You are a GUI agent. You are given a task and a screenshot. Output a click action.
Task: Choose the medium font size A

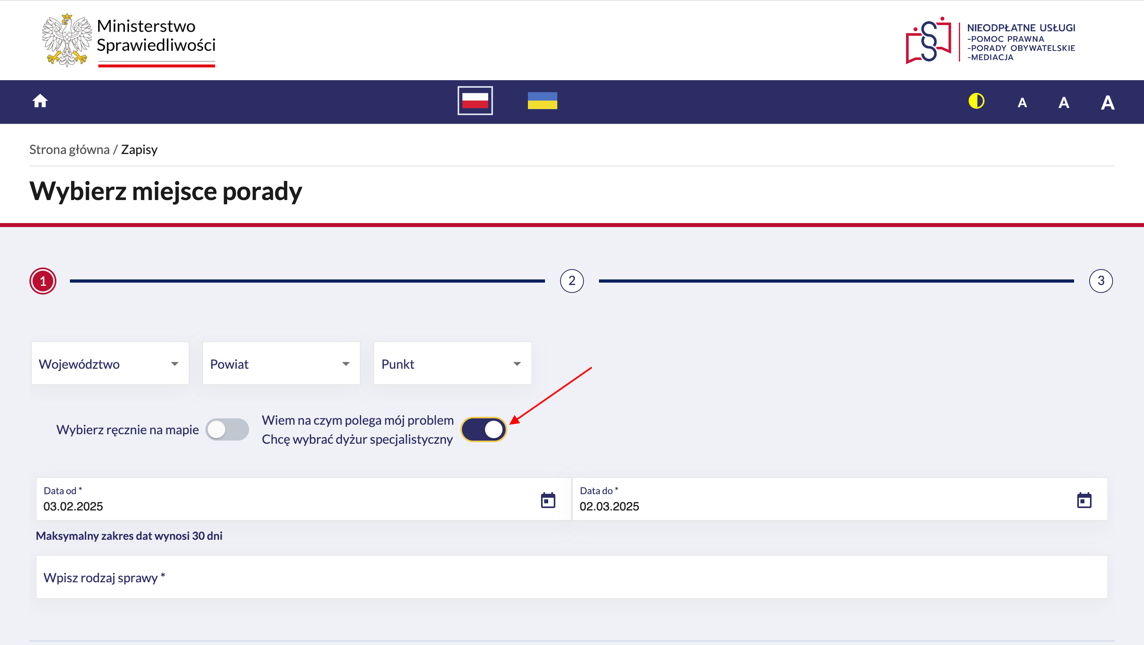[x=1064, y=103]
